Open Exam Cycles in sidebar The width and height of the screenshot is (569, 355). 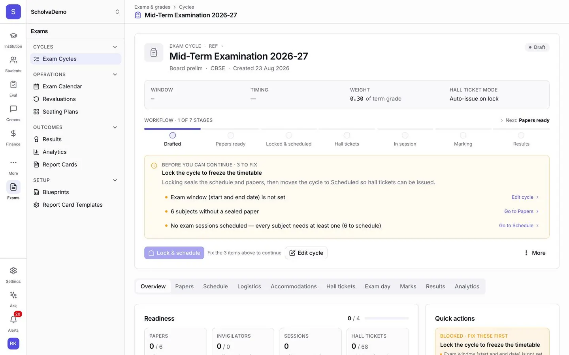click(75, 59)
